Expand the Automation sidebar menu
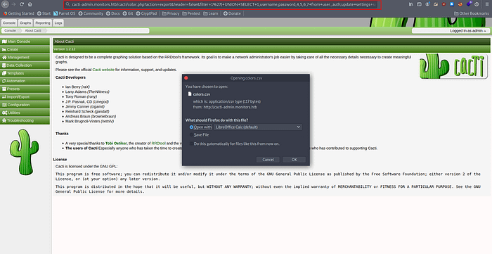492x254 pixels. click(25, 81)
